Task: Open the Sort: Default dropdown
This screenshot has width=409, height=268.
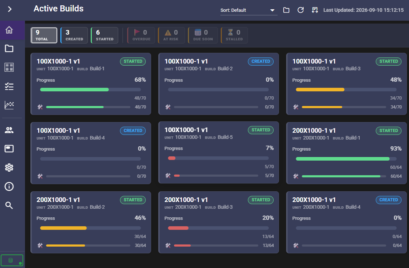Action: click(x=249, y=10)
